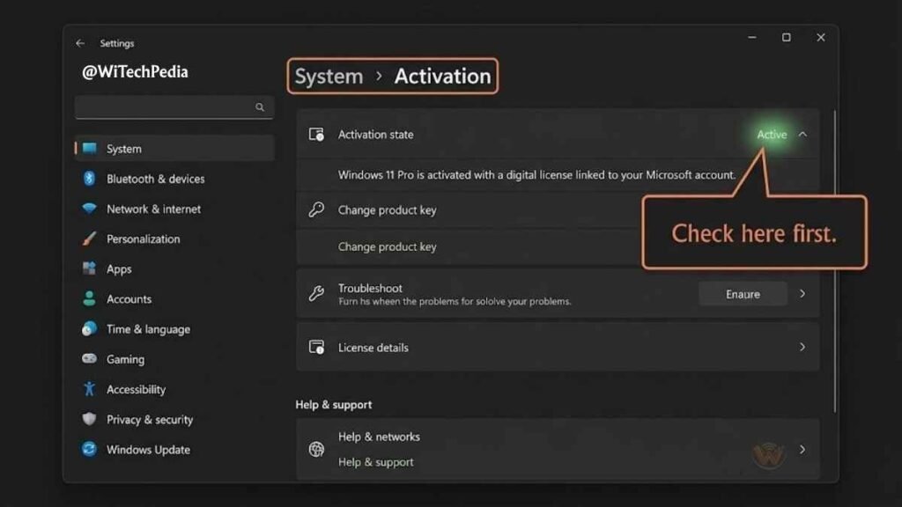The height and width of the screenshot is (507, 902).
Task: Go to Accessibility settings
Action: point(136,389)
